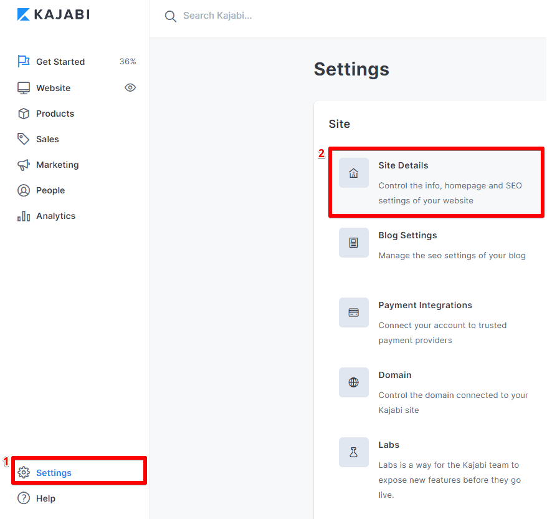The width and height of the screenshot is (547, 519).
Task: Click the 36% progress indicator
Action: 128,61
